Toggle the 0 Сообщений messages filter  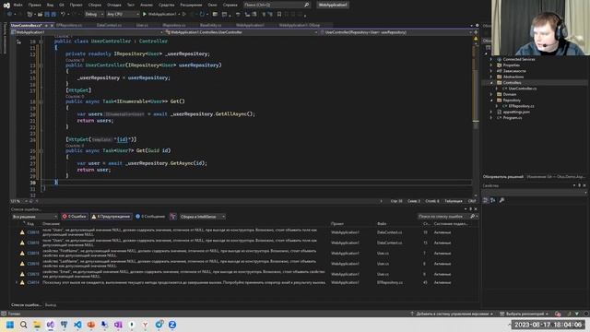point(150,217)
